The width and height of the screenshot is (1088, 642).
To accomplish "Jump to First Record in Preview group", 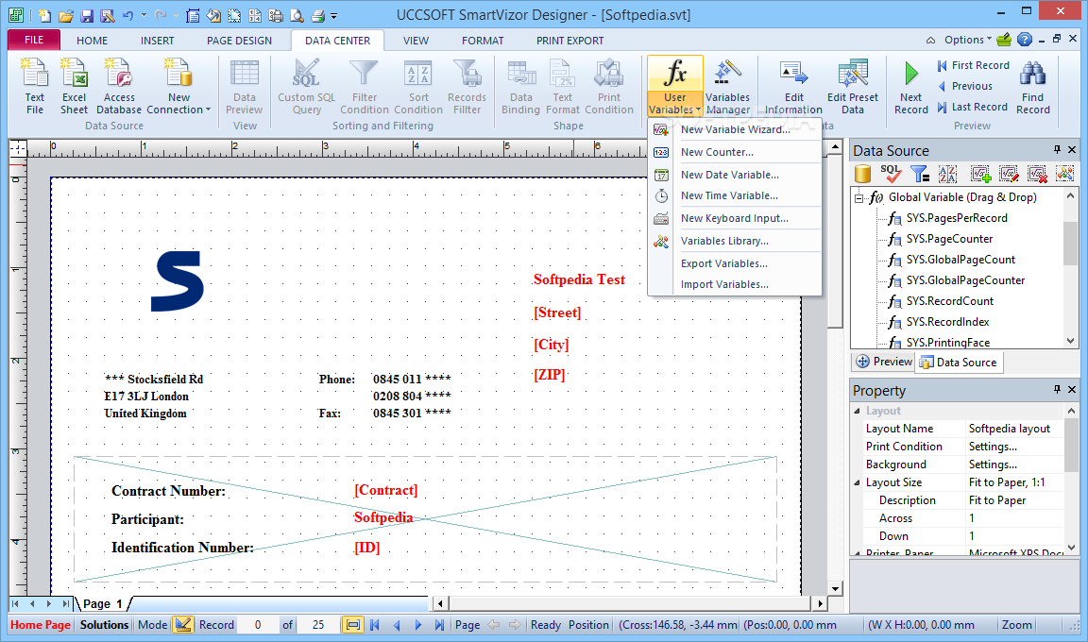I will click(973, 65).
